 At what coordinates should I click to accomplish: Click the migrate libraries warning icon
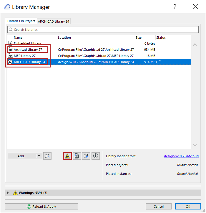coord(67,156)
